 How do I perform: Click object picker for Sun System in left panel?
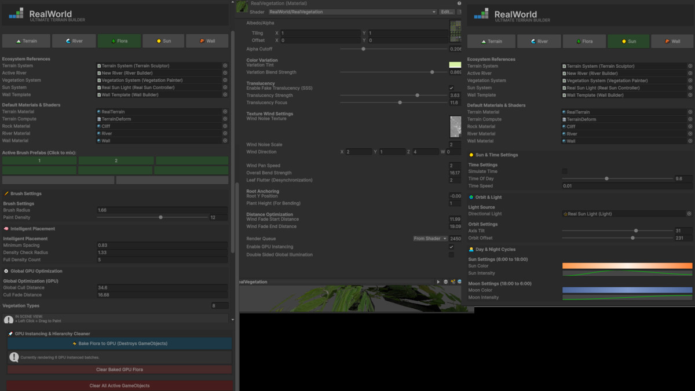tap(225, 87)
